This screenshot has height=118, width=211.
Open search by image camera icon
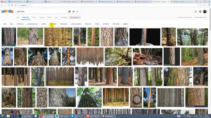pyautogui.click(x=70, y=11)
